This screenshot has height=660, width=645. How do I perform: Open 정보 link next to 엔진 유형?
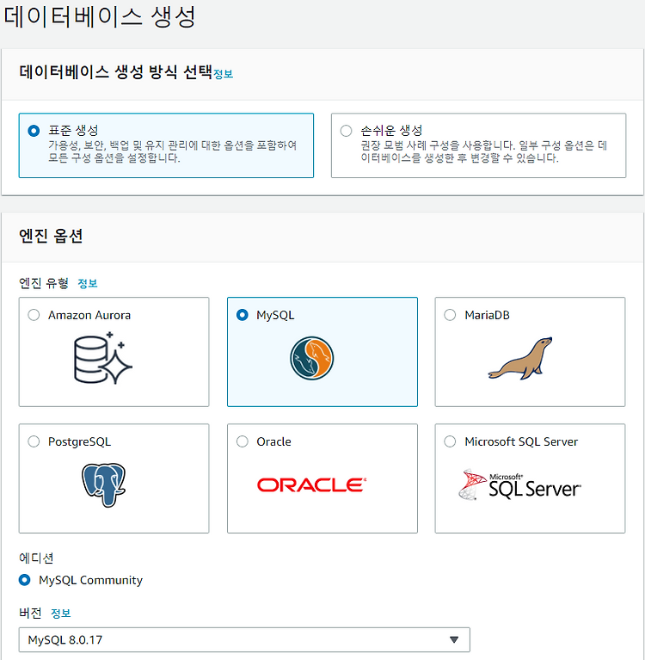[x=88, y=283]
